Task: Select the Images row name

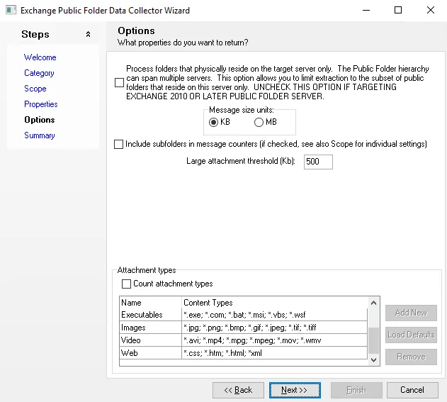Action: coord(150,328)
